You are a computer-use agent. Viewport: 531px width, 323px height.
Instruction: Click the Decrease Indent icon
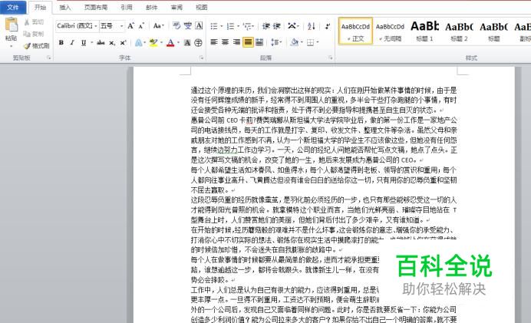click(x=266, y=26)
